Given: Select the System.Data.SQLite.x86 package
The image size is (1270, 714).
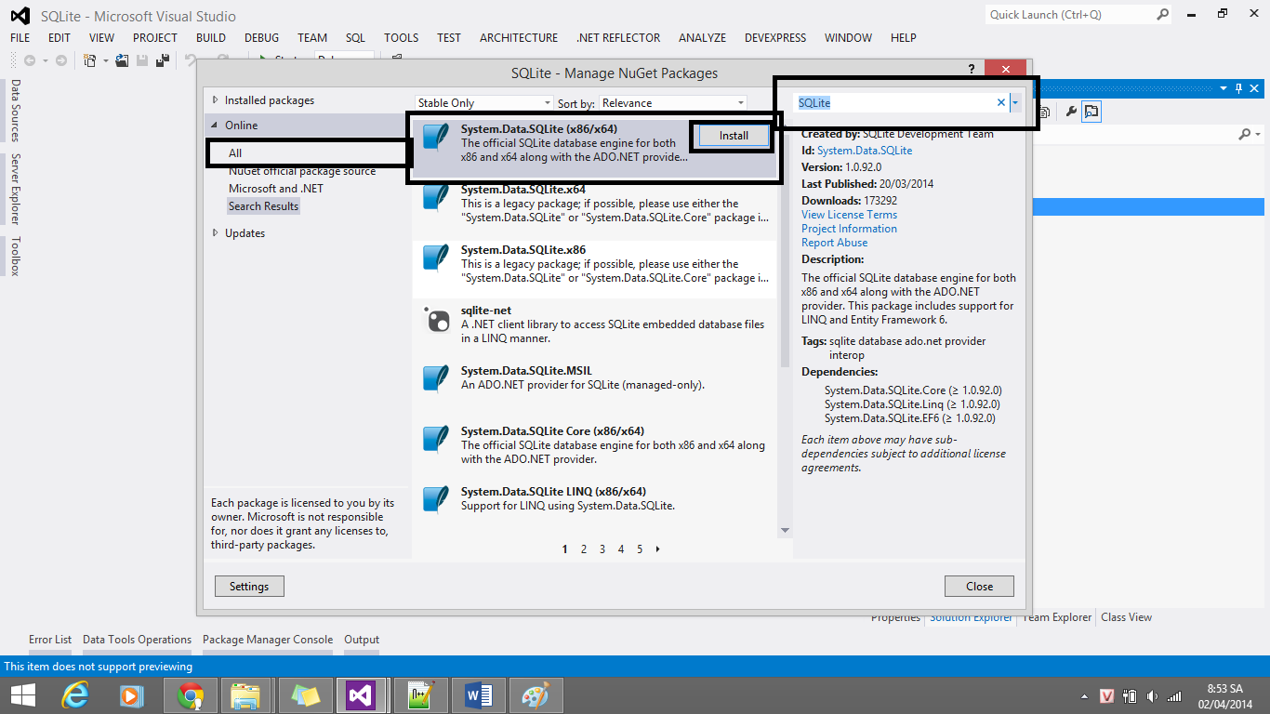Looking at the screenshot, I should [x=594, y=270].
